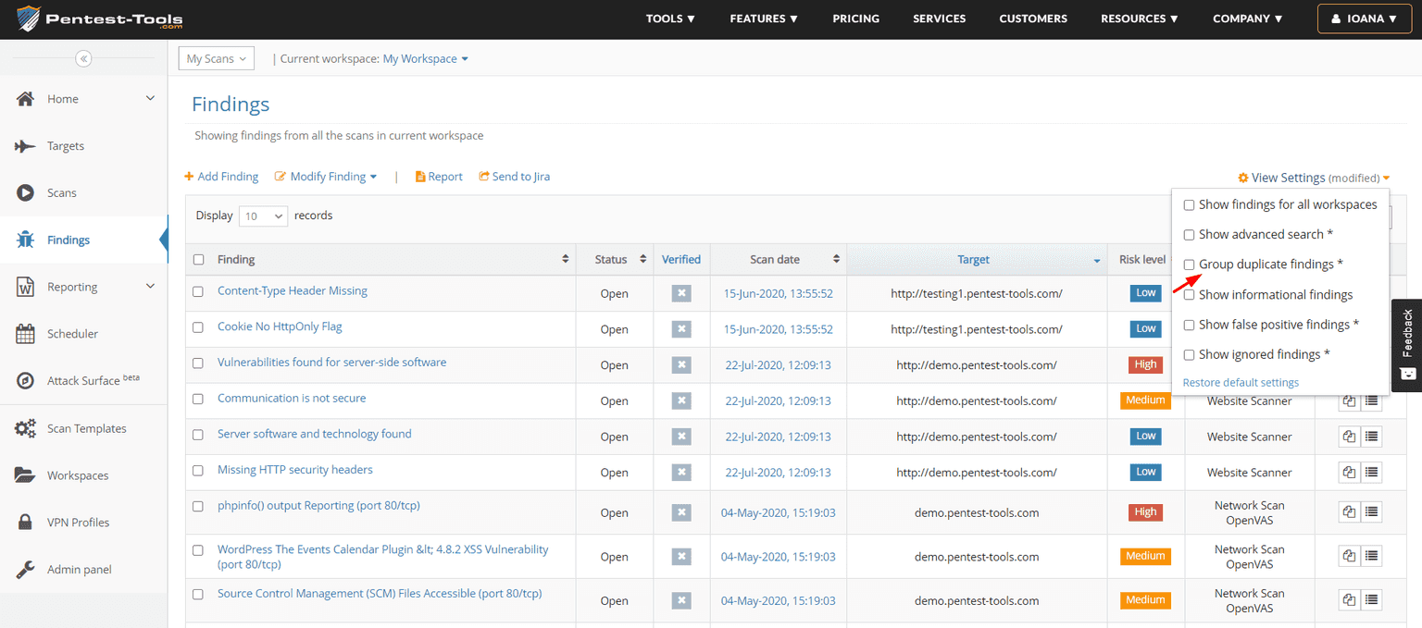Open the Modify Finding dropdown
Screen dimensions: 1422x628
coord(325,177)
